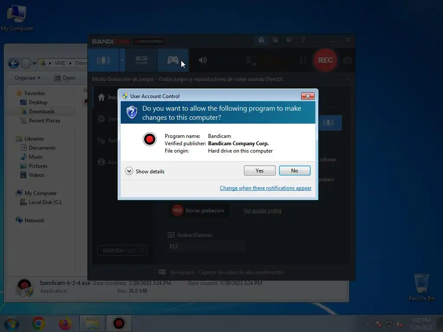Click the Iniciar grabacion button
This screenshot has height=332, width=443.
(199, 211)
